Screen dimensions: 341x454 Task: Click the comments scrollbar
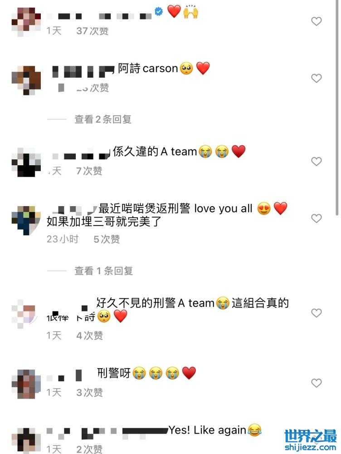click(337, 107)
